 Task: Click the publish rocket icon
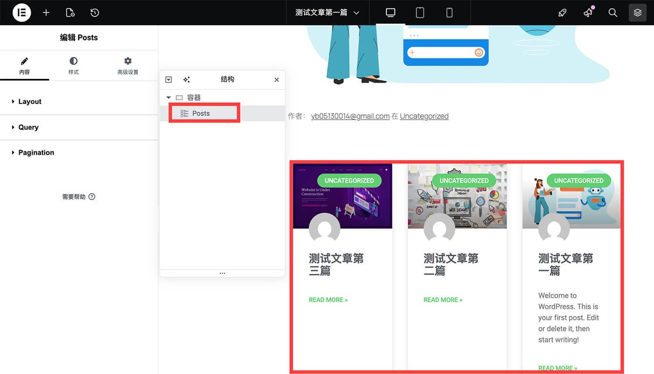[562, 13]
